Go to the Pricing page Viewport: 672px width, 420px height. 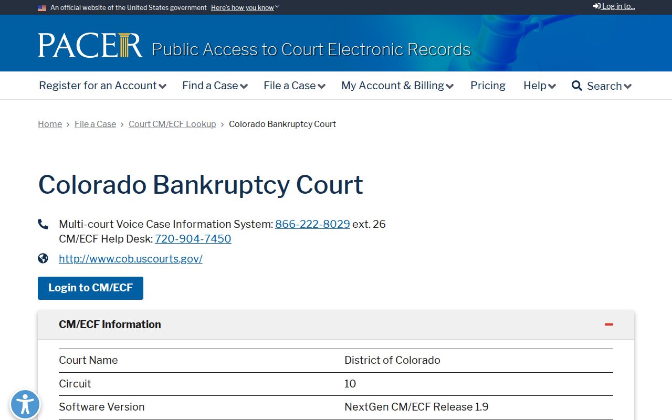(488, 86)
